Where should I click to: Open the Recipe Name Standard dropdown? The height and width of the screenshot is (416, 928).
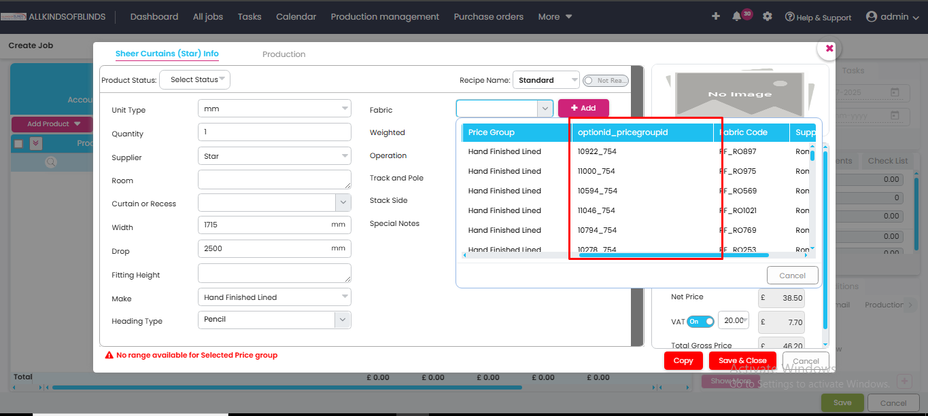[x=546, y=80]
